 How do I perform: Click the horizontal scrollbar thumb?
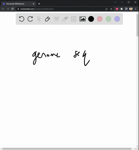tap(67, 149)
